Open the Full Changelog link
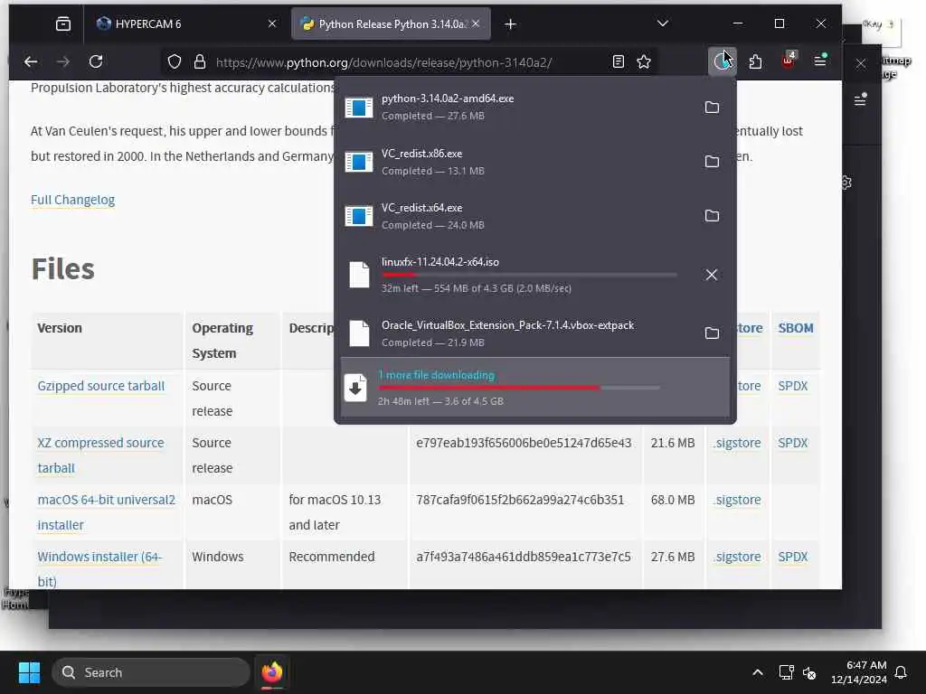 coord(72,200)
